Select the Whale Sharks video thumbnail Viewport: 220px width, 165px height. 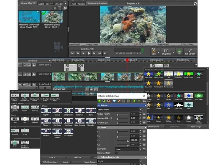pyautogui.click(x=29, y=17)
